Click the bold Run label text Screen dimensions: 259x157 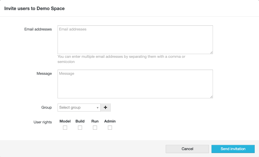(x=95, y=121)
